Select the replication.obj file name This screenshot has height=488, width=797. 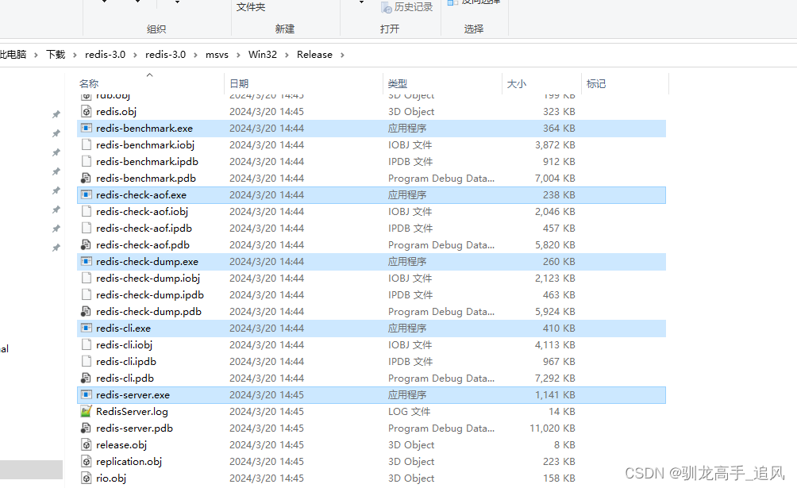(x=129, y=462)
